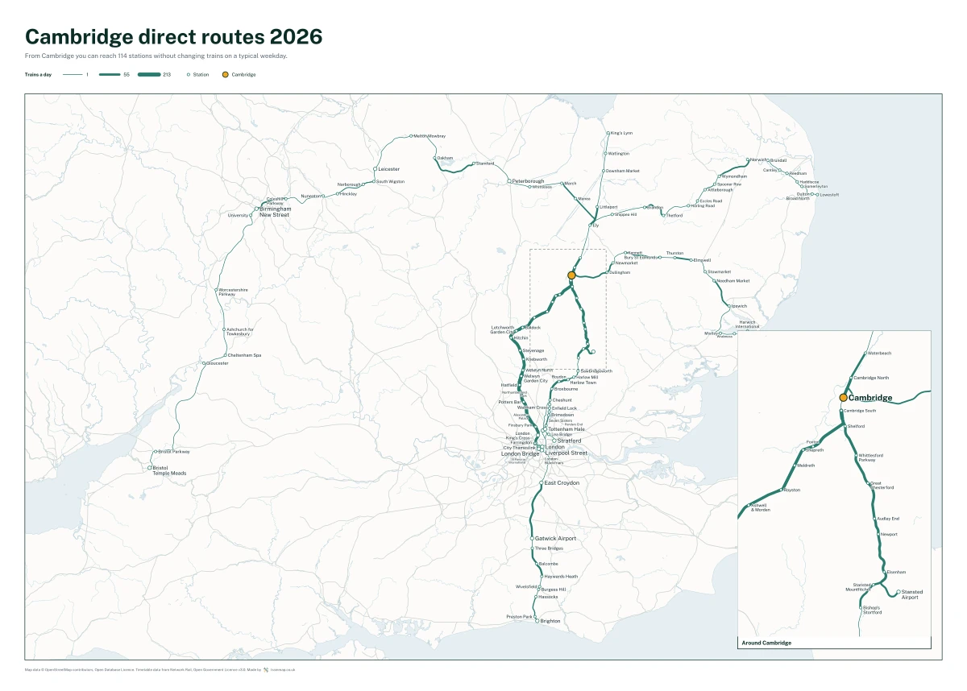Click the Bristol Temple Meads station circle
This screenshot has height=691, width=967.
tap(149, 467)
